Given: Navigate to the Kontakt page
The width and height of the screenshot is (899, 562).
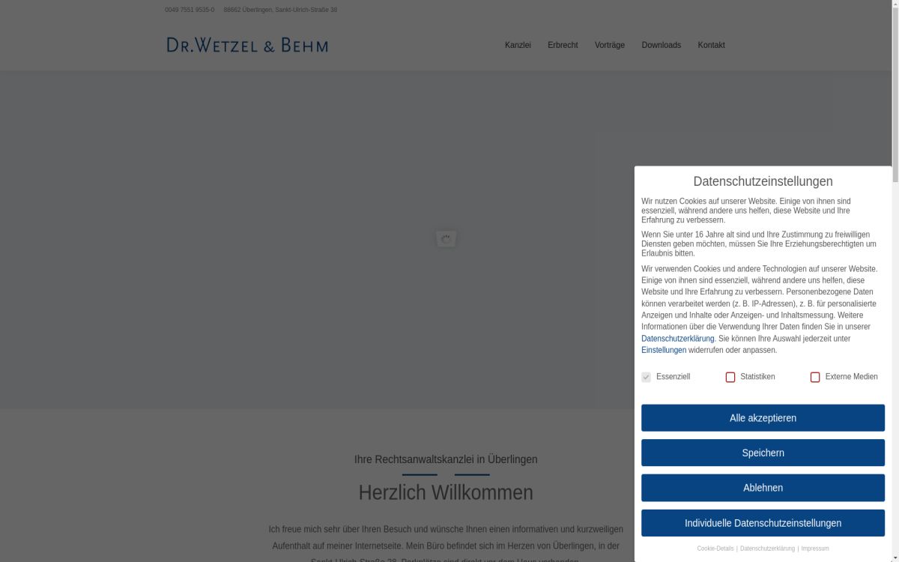Looking at the screenshot, I should tap(711, 45).
